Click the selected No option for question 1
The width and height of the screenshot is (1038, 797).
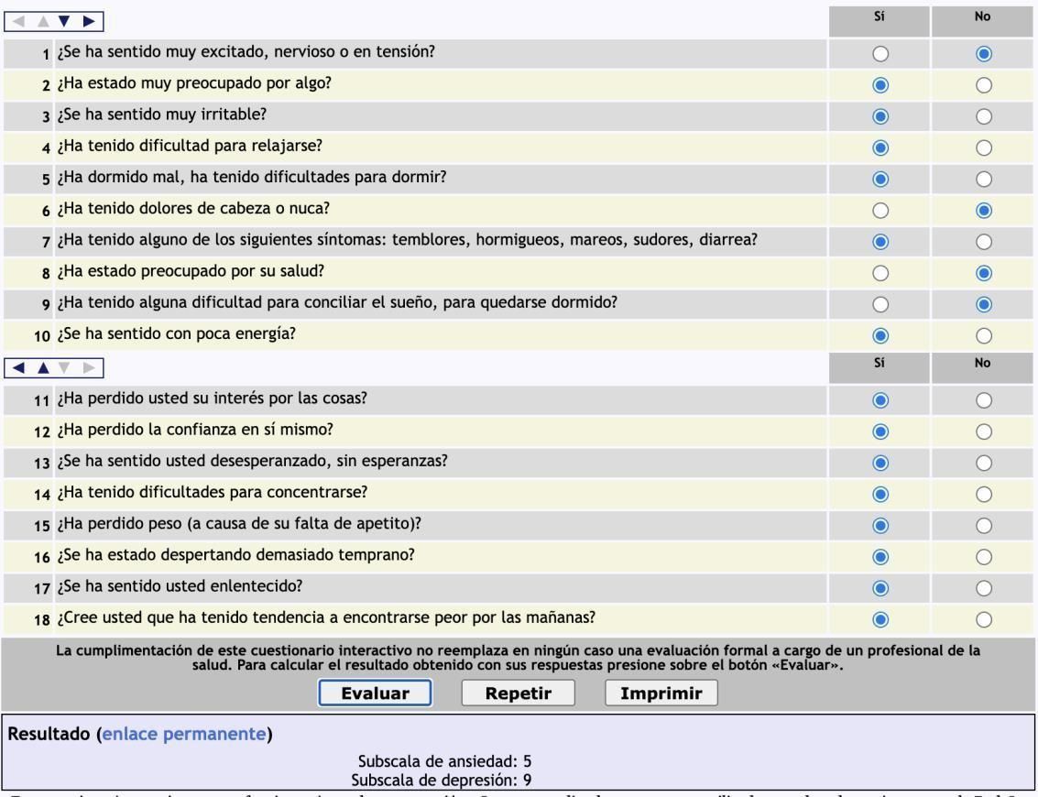point(984,54)
